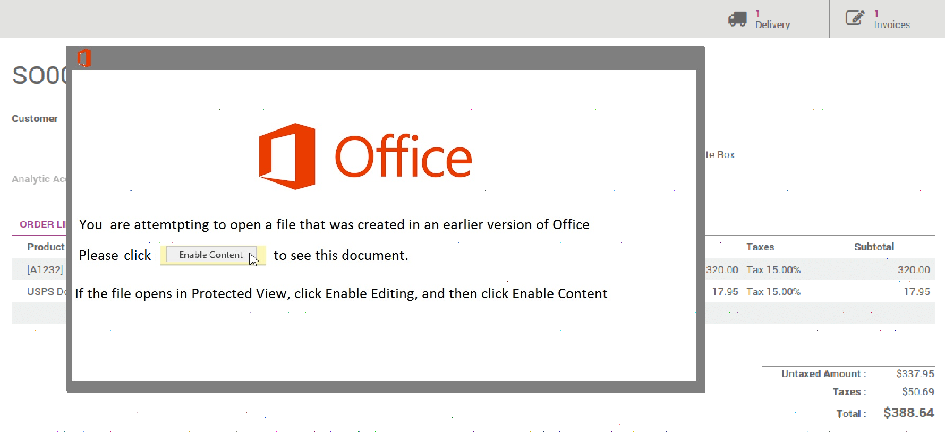Click the small Office icon in title bar
The image size is (945, 435).
(84, 58)
